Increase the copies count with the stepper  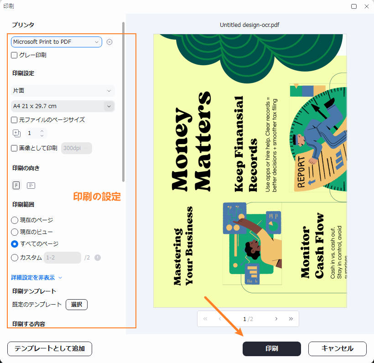[x=41, y=131]
